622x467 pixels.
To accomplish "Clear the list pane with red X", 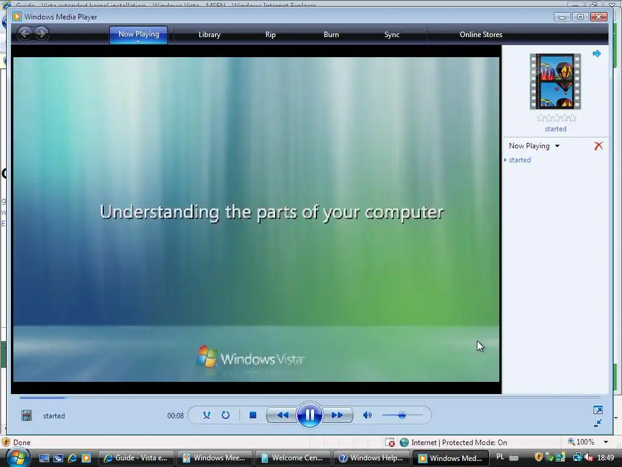I will pyautogui.click(x=598, y=146).
